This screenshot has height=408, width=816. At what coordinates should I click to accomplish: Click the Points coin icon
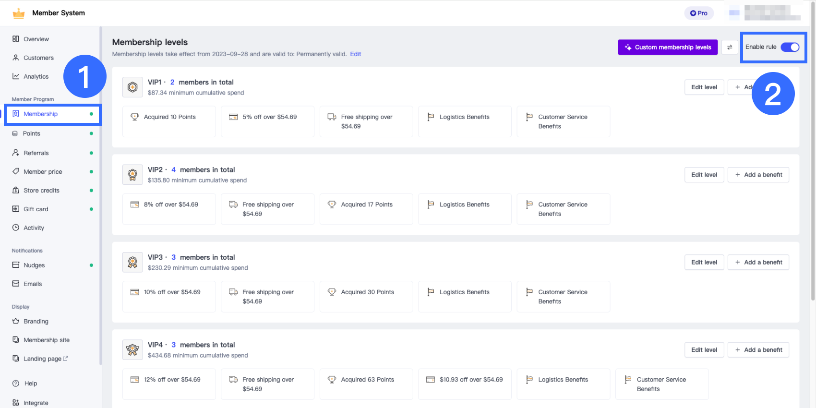pyautogui.click(x=15, y=133)
